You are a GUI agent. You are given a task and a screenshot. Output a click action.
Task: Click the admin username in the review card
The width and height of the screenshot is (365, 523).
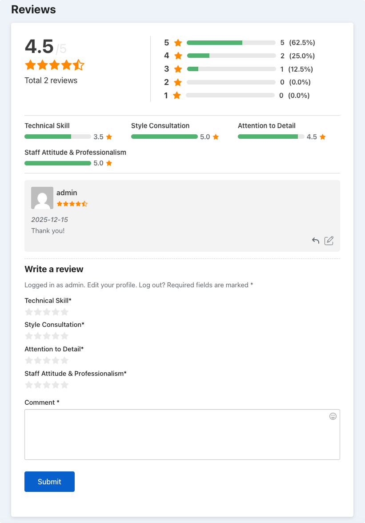click(x=67, y=193)
